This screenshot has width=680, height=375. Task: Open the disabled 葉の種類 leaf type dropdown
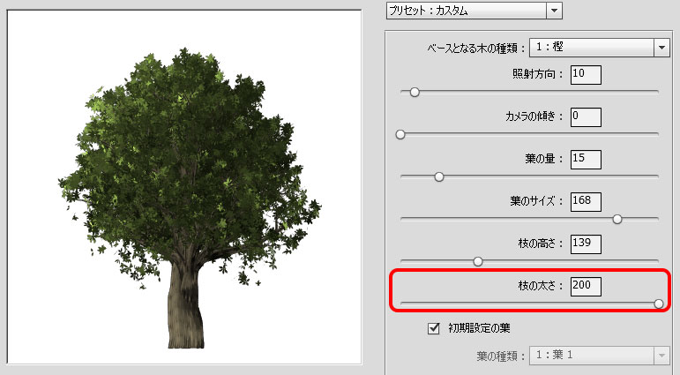click(x=600, y=356)
